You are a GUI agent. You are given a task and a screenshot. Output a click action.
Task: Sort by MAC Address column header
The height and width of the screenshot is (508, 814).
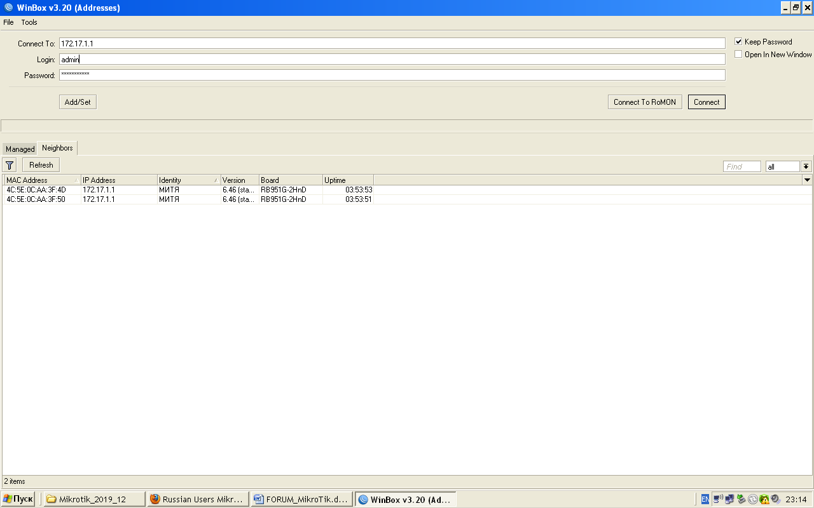click(43, 180)
